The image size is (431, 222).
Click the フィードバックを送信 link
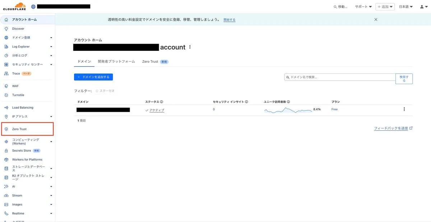point(391,128)
